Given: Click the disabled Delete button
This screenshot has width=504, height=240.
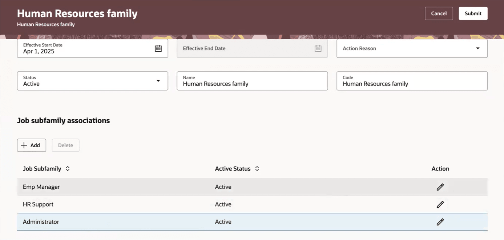Looking at the screenshot, I should pos(65,145).
